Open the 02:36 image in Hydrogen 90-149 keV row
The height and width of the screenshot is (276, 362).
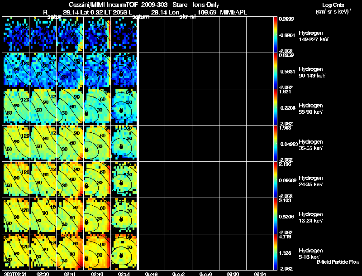pos(43,71)
